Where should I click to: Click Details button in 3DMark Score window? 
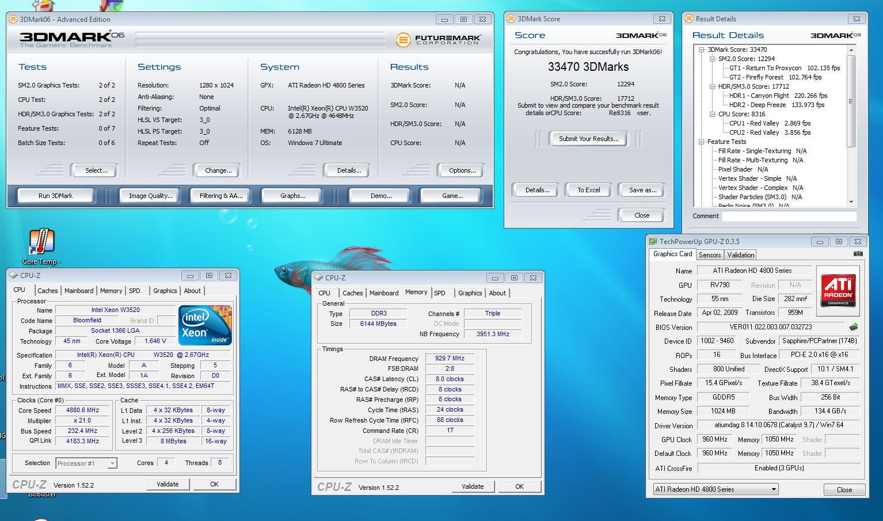[x=536, y=190]
